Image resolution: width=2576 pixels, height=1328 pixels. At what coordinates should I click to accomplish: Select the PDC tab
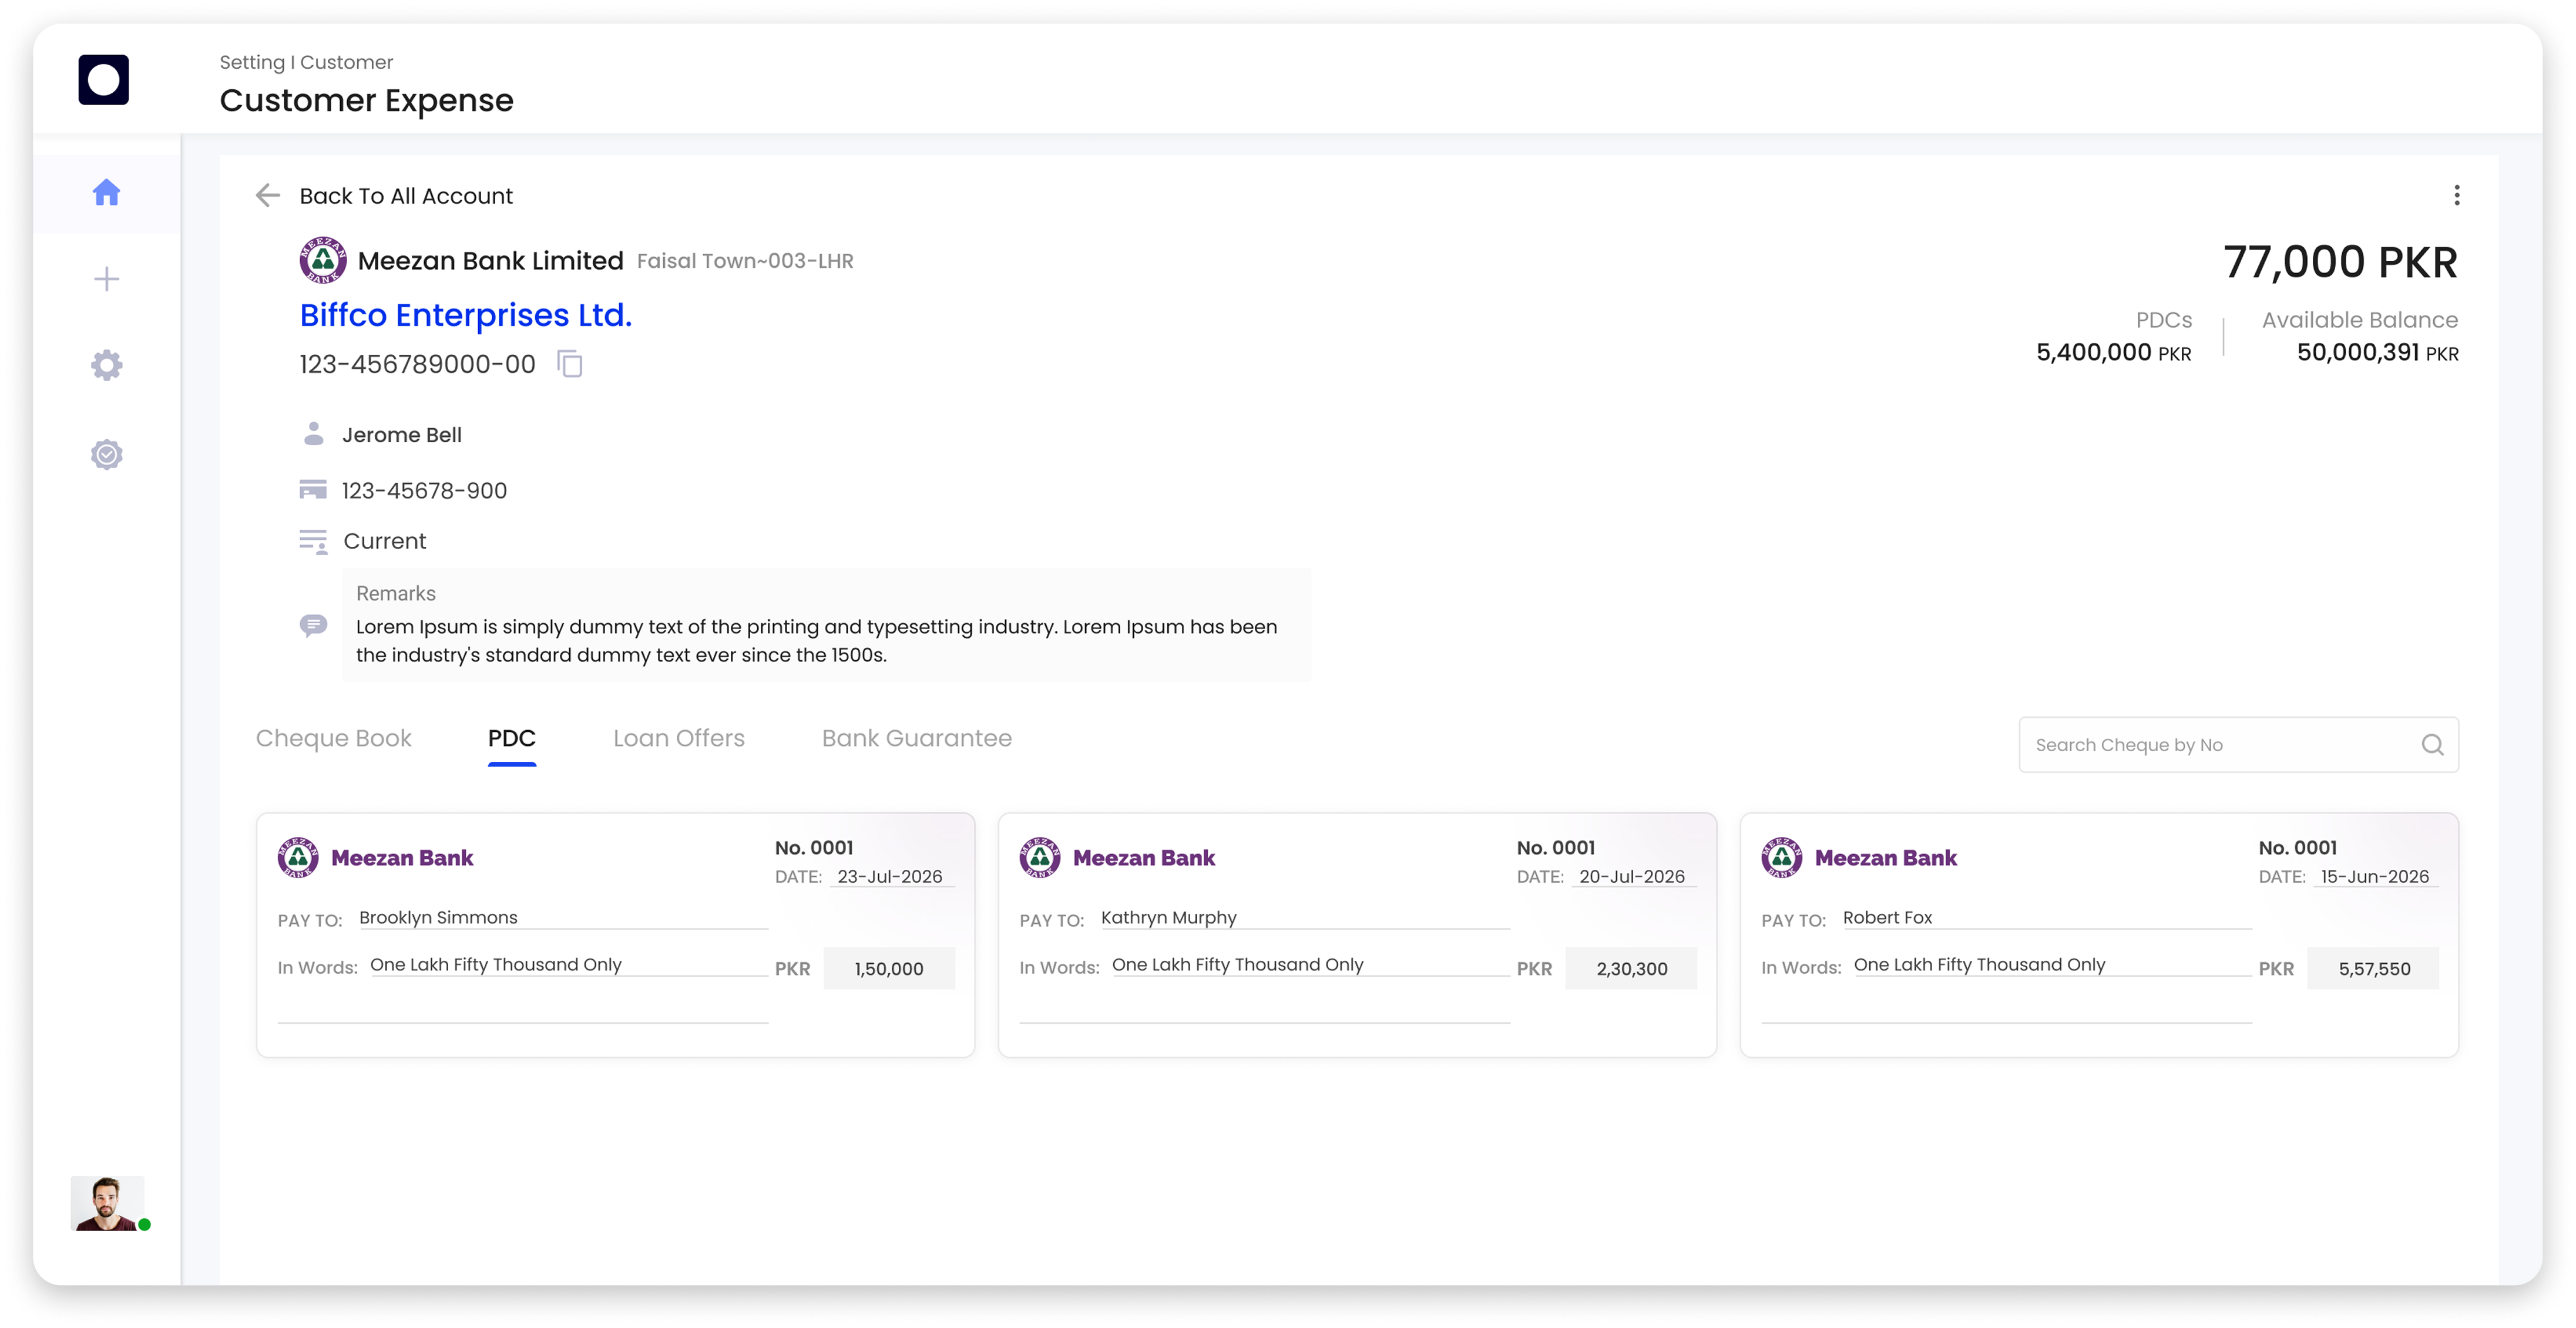[512, 738]
